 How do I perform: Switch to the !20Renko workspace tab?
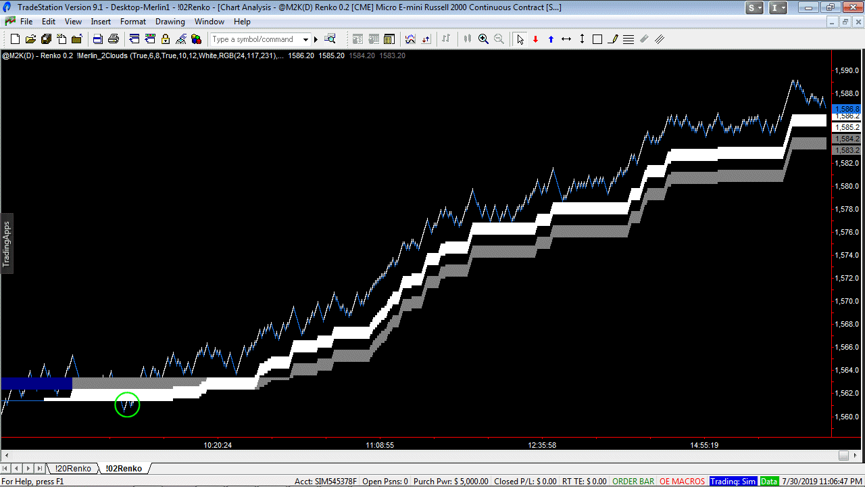[x=72, y=468]
